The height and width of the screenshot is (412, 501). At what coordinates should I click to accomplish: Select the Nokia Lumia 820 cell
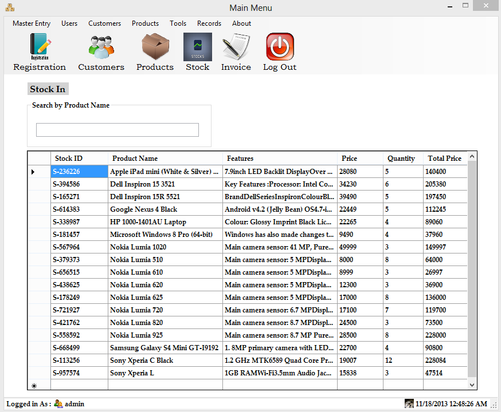(x=165, y=323)
